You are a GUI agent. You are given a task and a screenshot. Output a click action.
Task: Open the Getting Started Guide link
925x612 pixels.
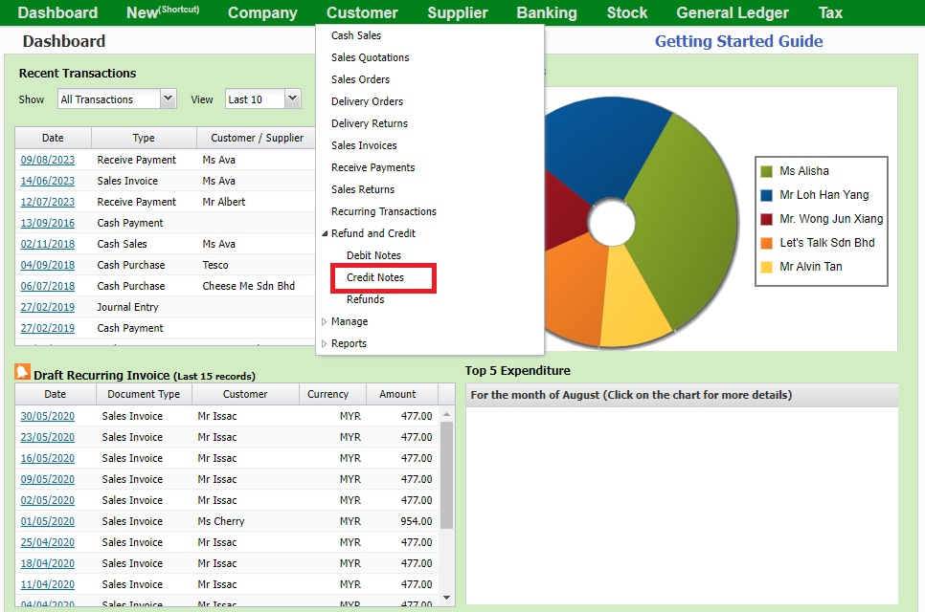click(x=738, y=41)
